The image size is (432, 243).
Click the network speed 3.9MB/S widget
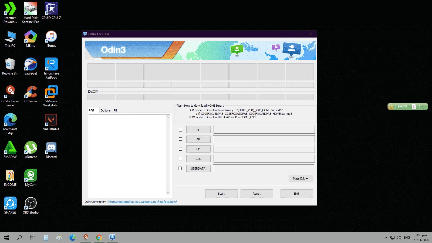[408, 106]
